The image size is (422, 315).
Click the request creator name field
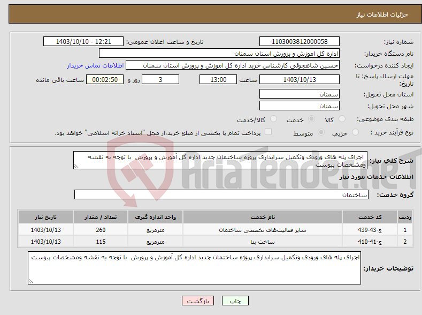[233, 65]
